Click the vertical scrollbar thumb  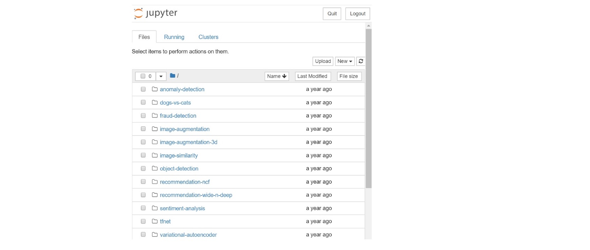[x=368, y=109]
